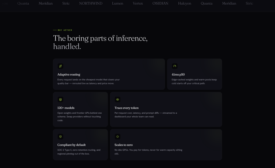Open the 120+ models card heading
Viewport: 275px width, 168px height.
tap(66, 108)
